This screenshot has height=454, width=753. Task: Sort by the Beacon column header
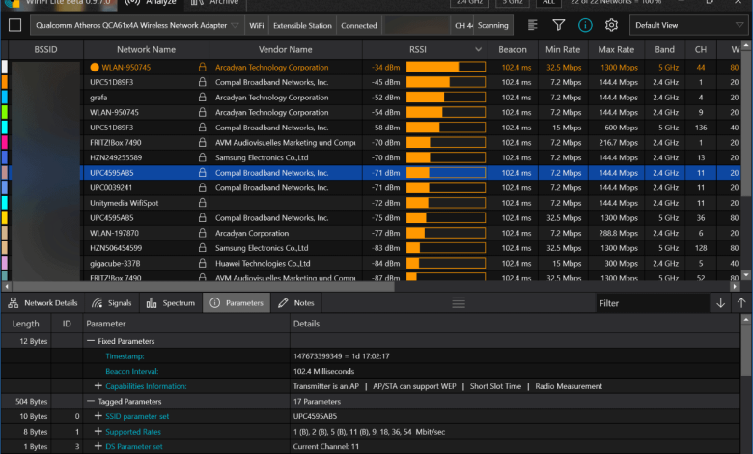(x=513, y=49)
